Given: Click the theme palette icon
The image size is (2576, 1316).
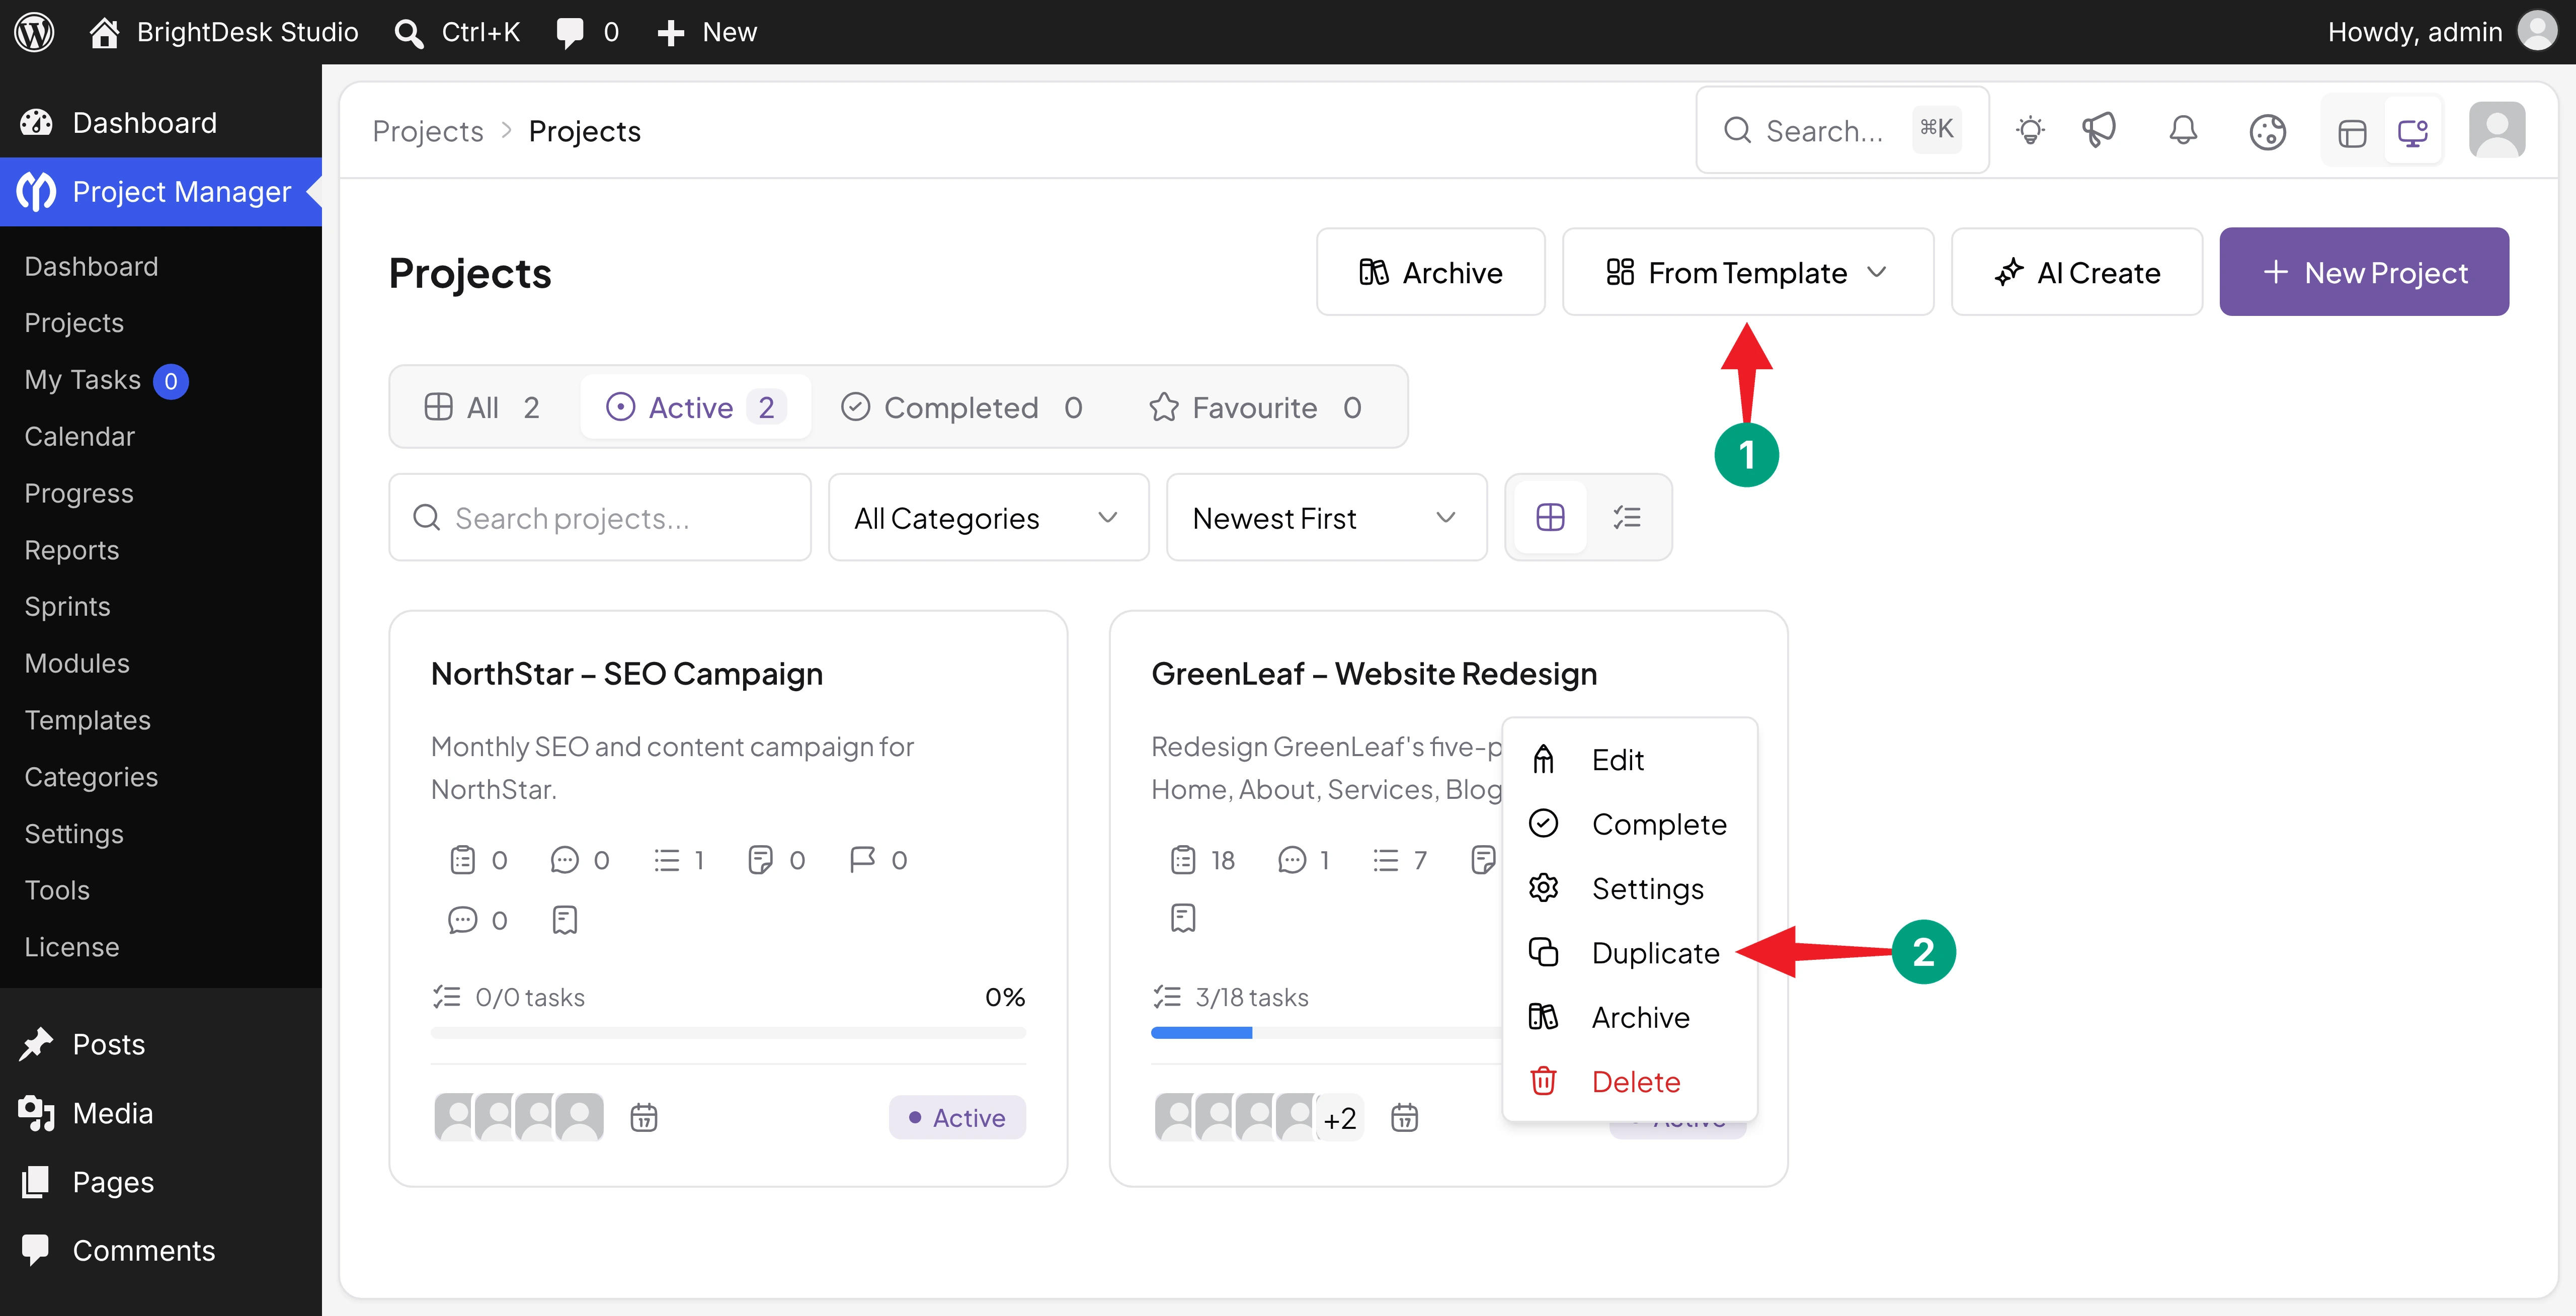Looking at the screenshot, I should 2267,131.
